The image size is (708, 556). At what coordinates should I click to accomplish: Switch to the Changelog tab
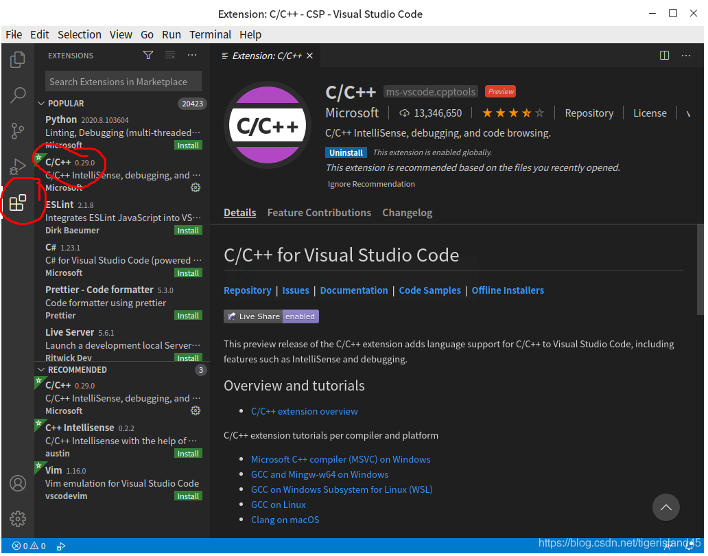point(407,213)
